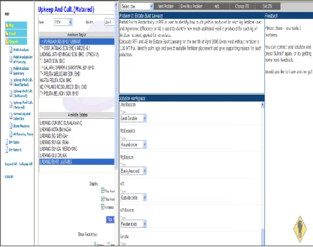Open Upkeep And Cult. (Matured) report in sidebar
Image resolution: width=313 pixels, height=247 pixels.
tap(23, 104)
